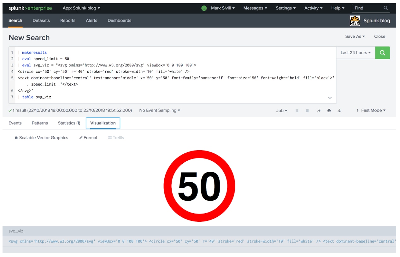The width and height of the screenshot is (400, 257).
Task: Go to the Alerts nav tab
Action: click(x=91, y=20)
